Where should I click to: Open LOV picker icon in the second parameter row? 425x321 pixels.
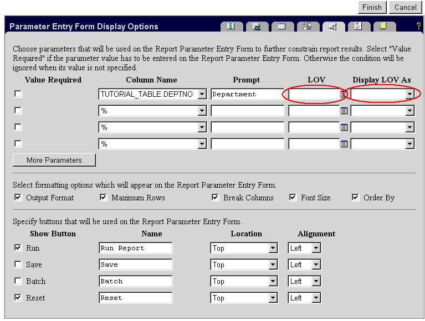tap(344, 111)
